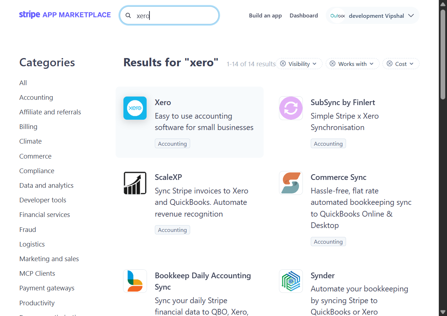
Task: Select the Payment gateways category
Action: (x=47, y=288)
